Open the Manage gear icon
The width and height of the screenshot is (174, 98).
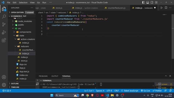pos(4,85)
